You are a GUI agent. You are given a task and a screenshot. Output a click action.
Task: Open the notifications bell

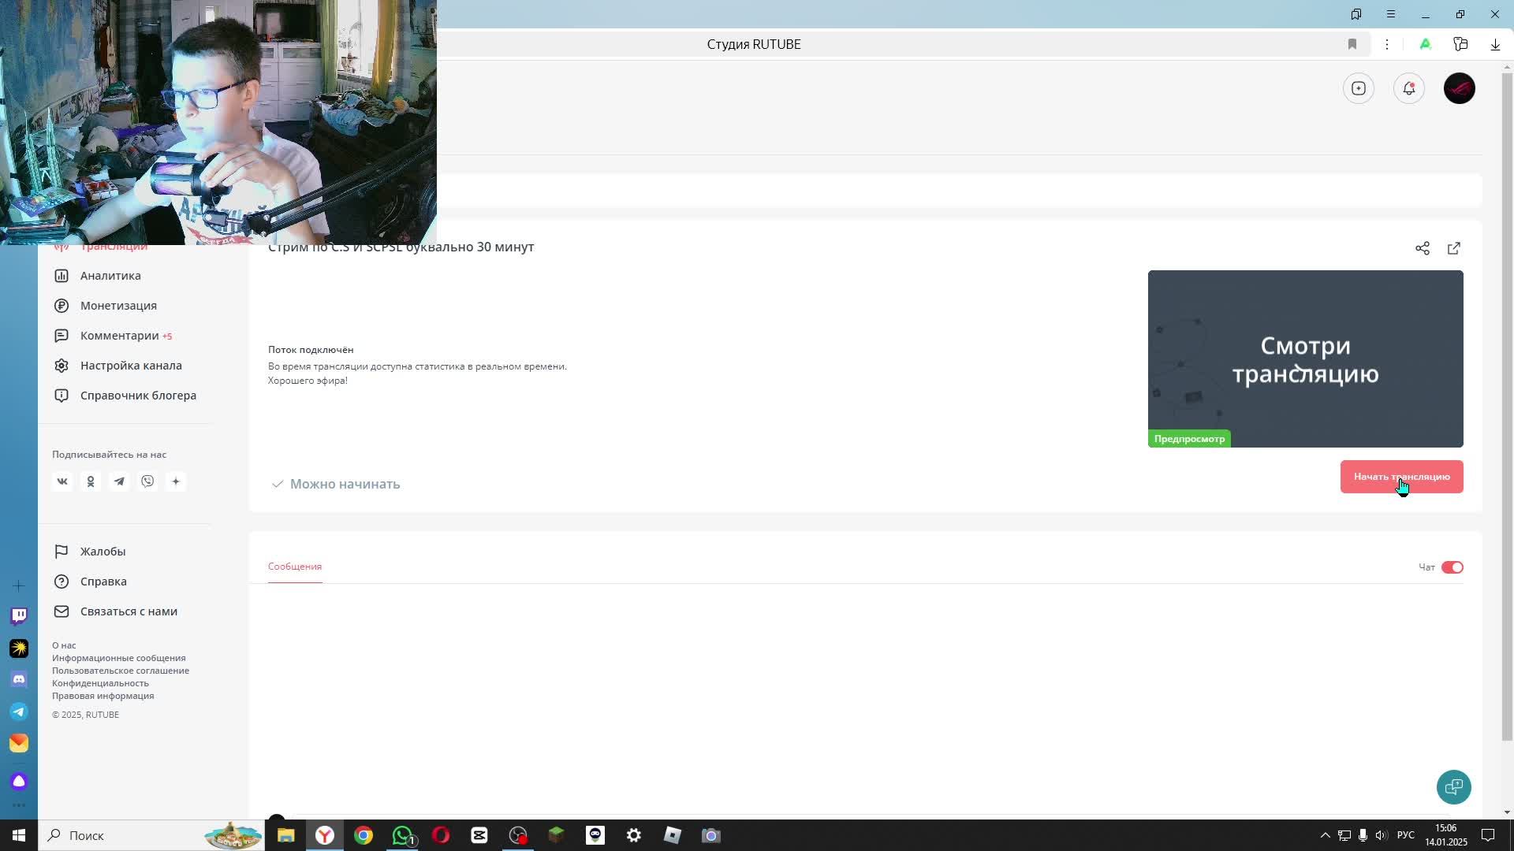point(1408,88)
